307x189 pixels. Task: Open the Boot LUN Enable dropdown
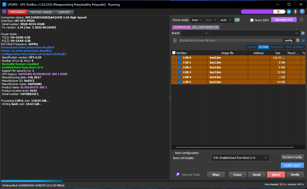[240, 158]
